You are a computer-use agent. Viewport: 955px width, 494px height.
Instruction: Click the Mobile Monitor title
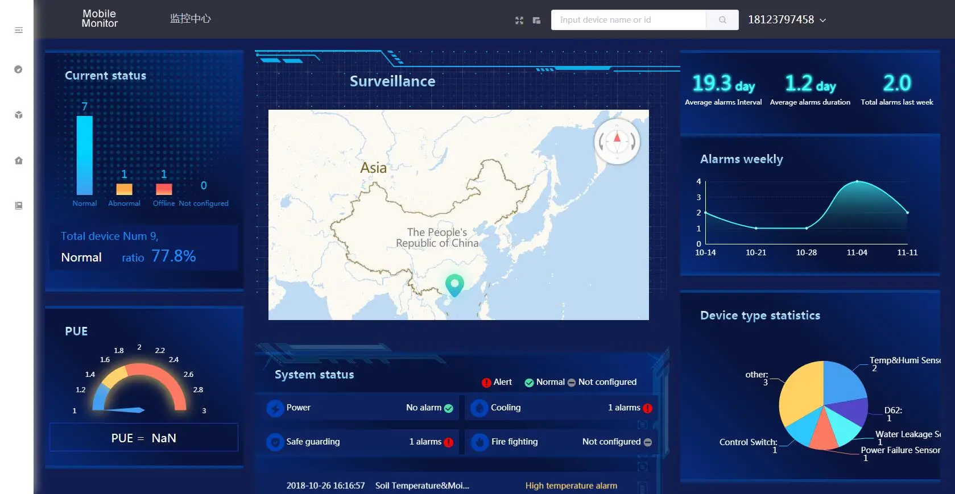[100, 19]
